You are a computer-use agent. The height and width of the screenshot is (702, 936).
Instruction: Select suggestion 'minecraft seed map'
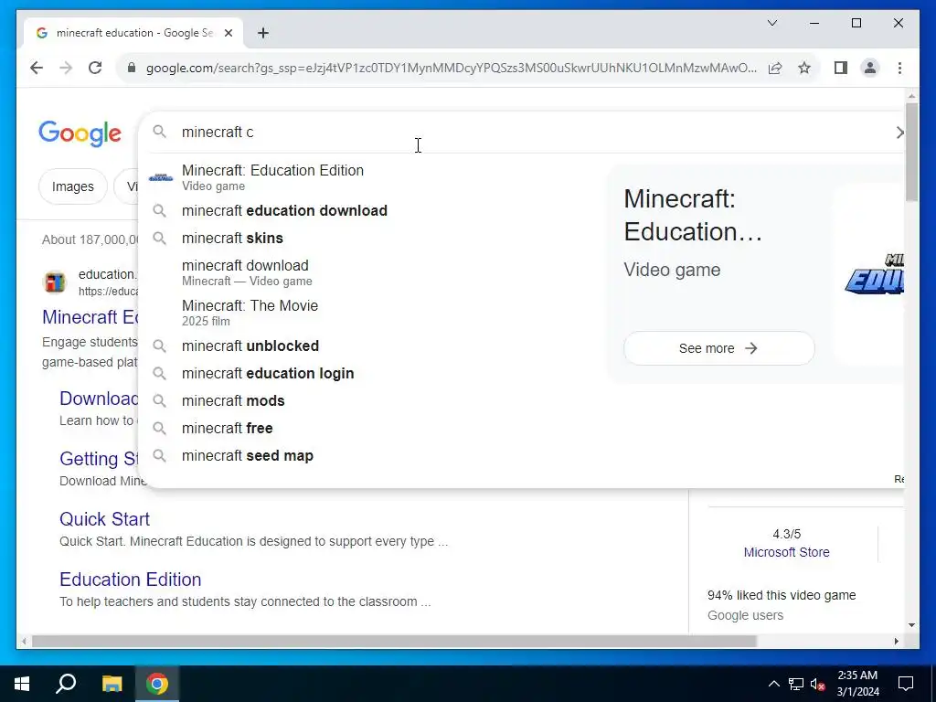click(371, 456)
